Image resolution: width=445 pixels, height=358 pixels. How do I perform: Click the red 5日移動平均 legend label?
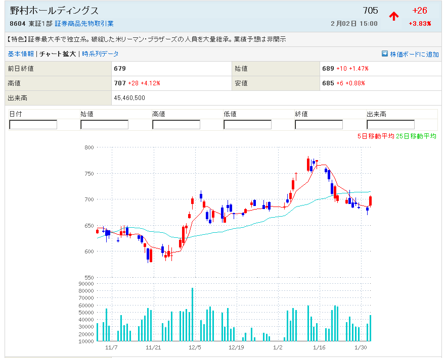tap(375, 136)
